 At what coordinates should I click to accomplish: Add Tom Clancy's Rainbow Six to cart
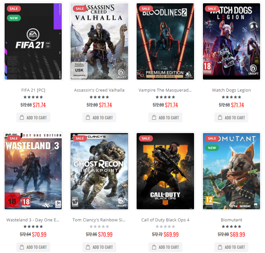99,247
